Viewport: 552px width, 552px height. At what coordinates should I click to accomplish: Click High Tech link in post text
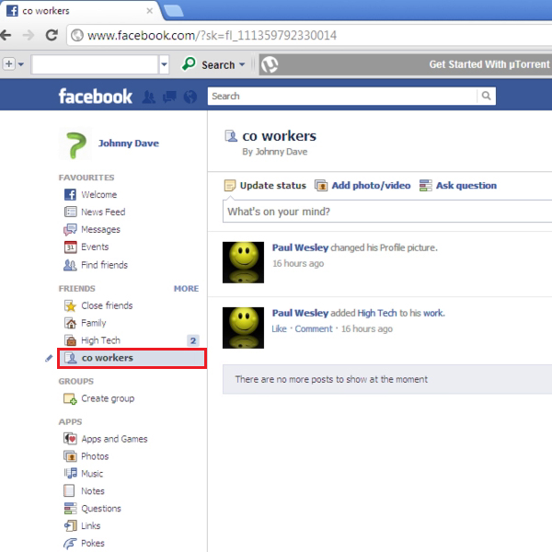[x=377, y=313]
